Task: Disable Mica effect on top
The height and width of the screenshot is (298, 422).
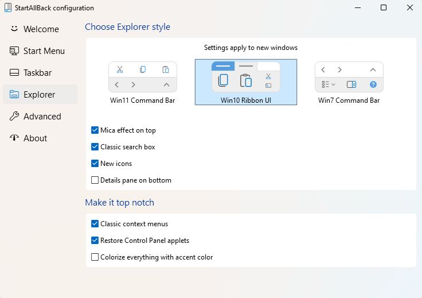Action: (x=95, y=130)
